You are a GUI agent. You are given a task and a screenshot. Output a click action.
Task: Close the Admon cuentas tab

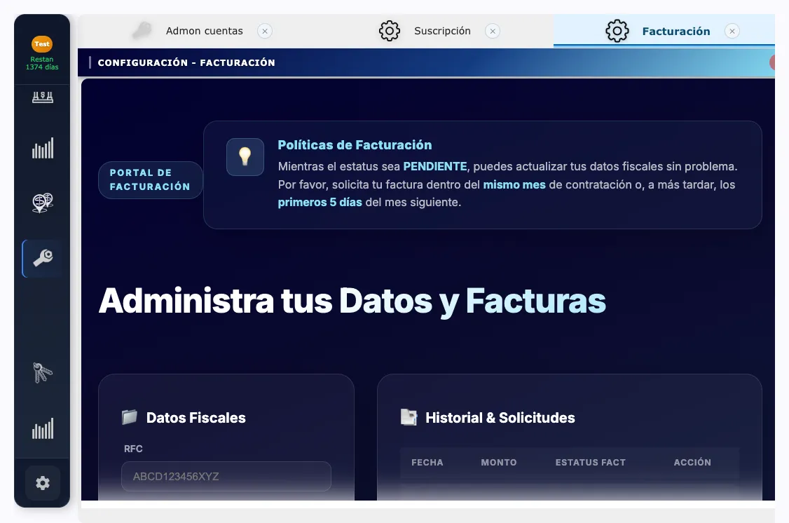click(x=265, y=32)
